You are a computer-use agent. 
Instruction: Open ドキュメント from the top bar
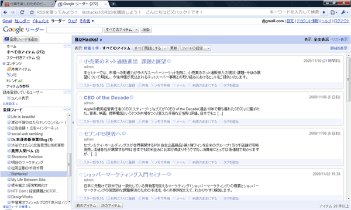40,21
